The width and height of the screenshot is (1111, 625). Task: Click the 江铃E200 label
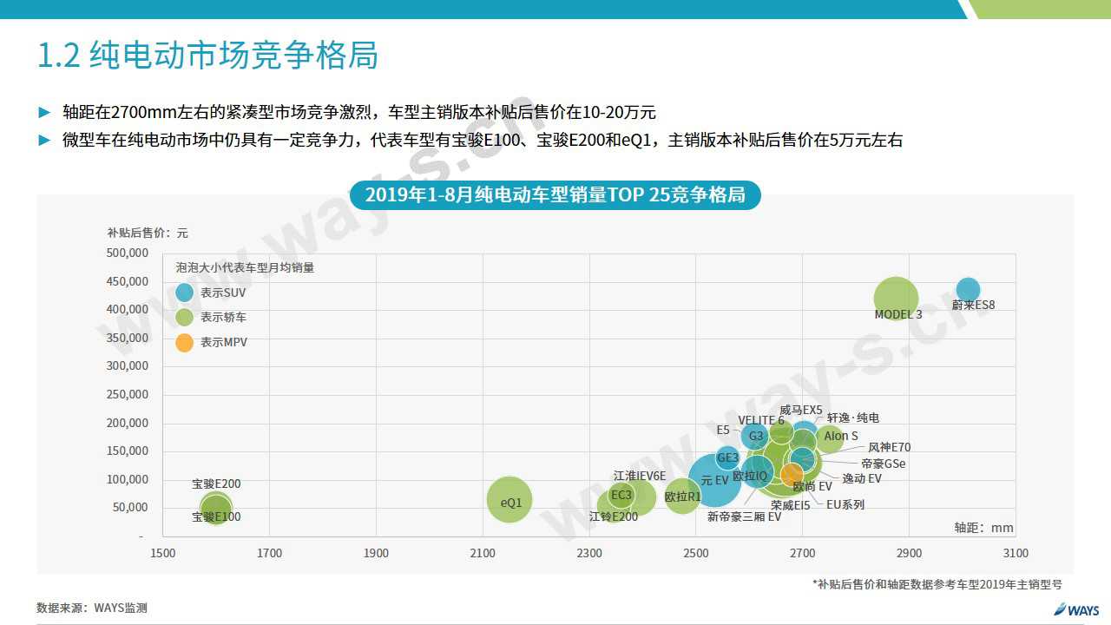tap(613, 516)
